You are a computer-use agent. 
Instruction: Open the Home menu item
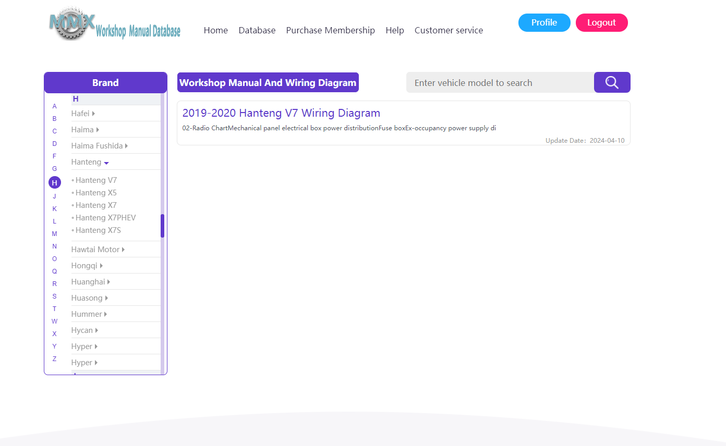[216, 30]
